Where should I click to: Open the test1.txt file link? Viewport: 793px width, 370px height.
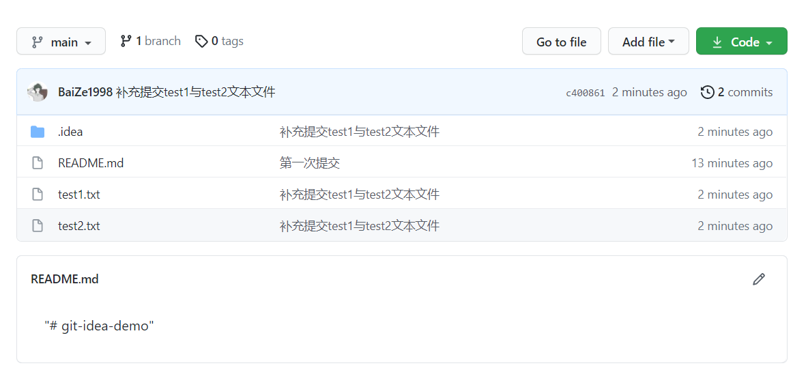[x=79, y=195]
